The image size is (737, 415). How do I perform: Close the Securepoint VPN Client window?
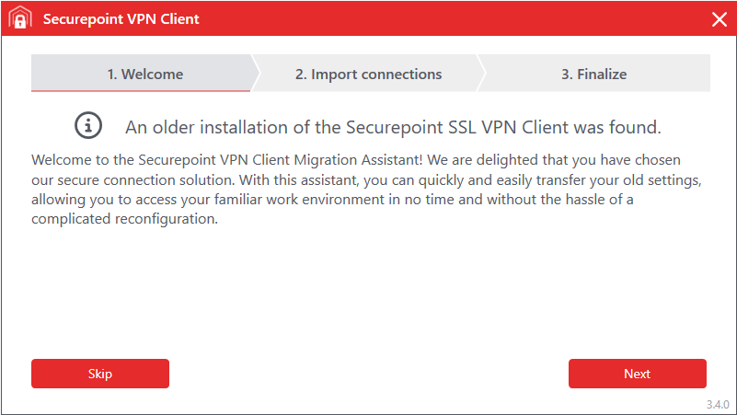(720, 19)
